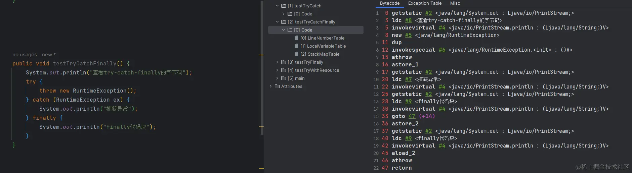Click method name testTryCatchFinally in editor
Viewport: 632px width, 173px height.
coord(84,63)
